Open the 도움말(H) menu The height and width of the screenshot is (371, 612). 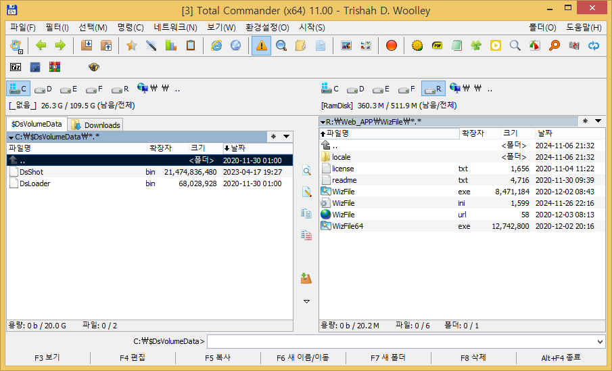click(x=584, y=27)
